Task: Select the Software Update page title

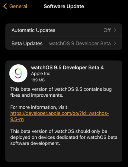Action: coord(64,6)
